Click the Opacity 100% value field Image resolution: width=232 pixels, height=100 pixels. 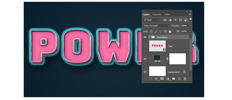pyautogui.click(x=184, y=26)
